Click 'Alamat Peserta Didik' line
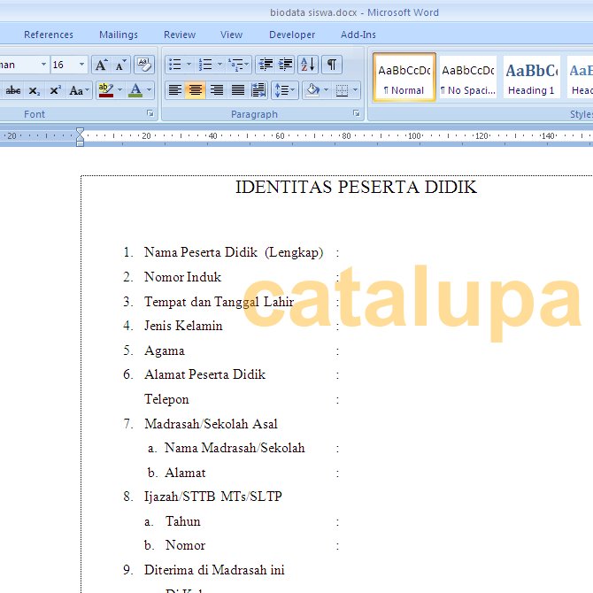The width and height of the screenshot is (593, 593). [x=205, y=374]
